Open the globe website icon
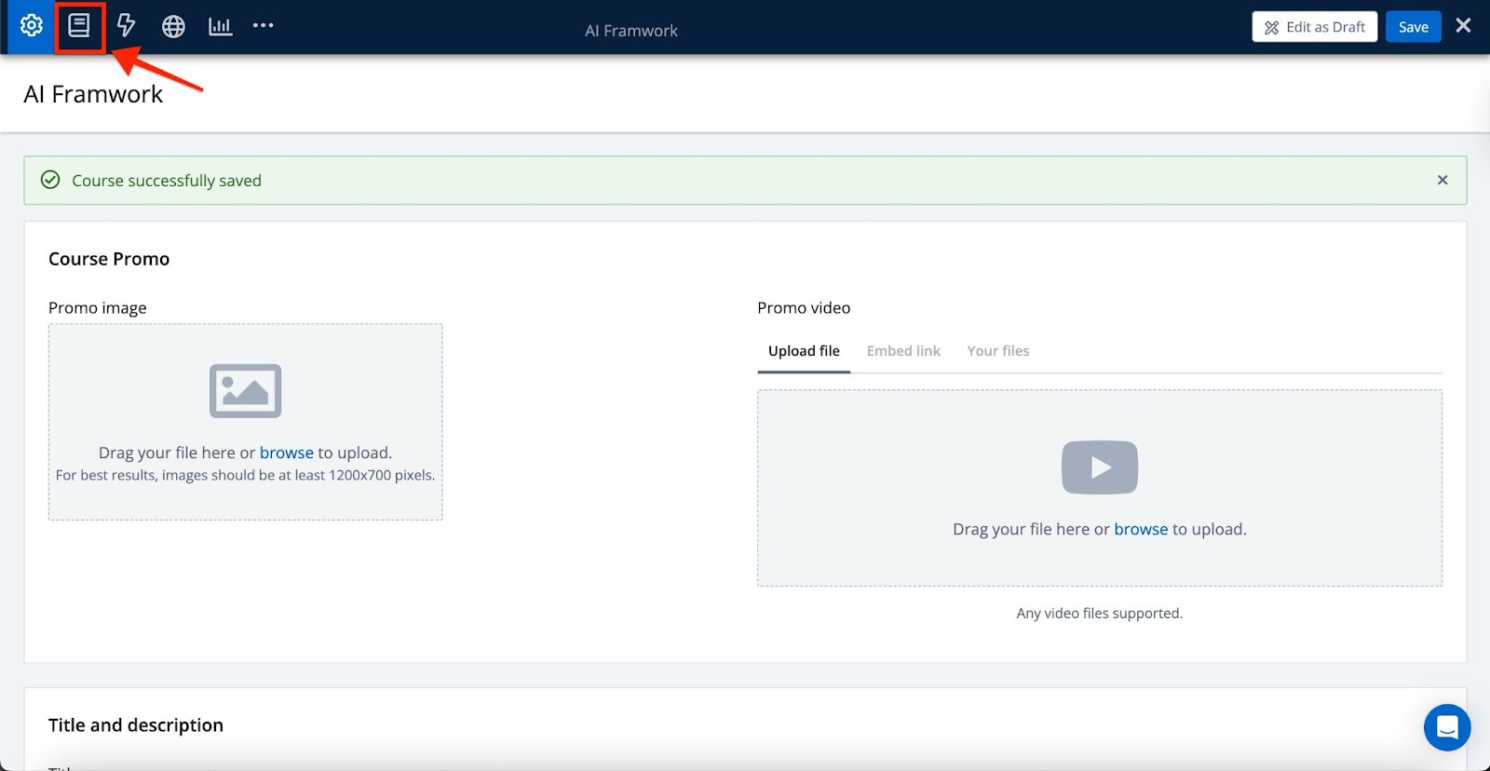This screenshot has width=1490, height=771. pyautogui.click(x=173, y=26)
